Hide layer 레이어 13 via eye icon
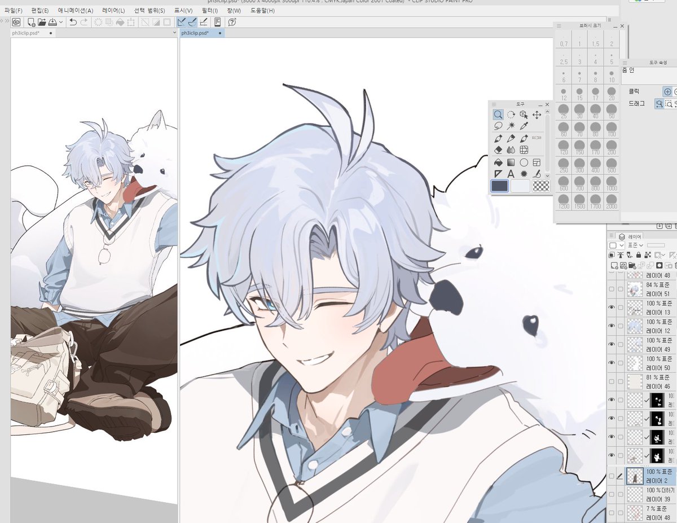 pos(612,307)
